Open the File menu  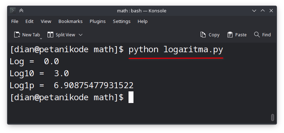tap(15, 22)
